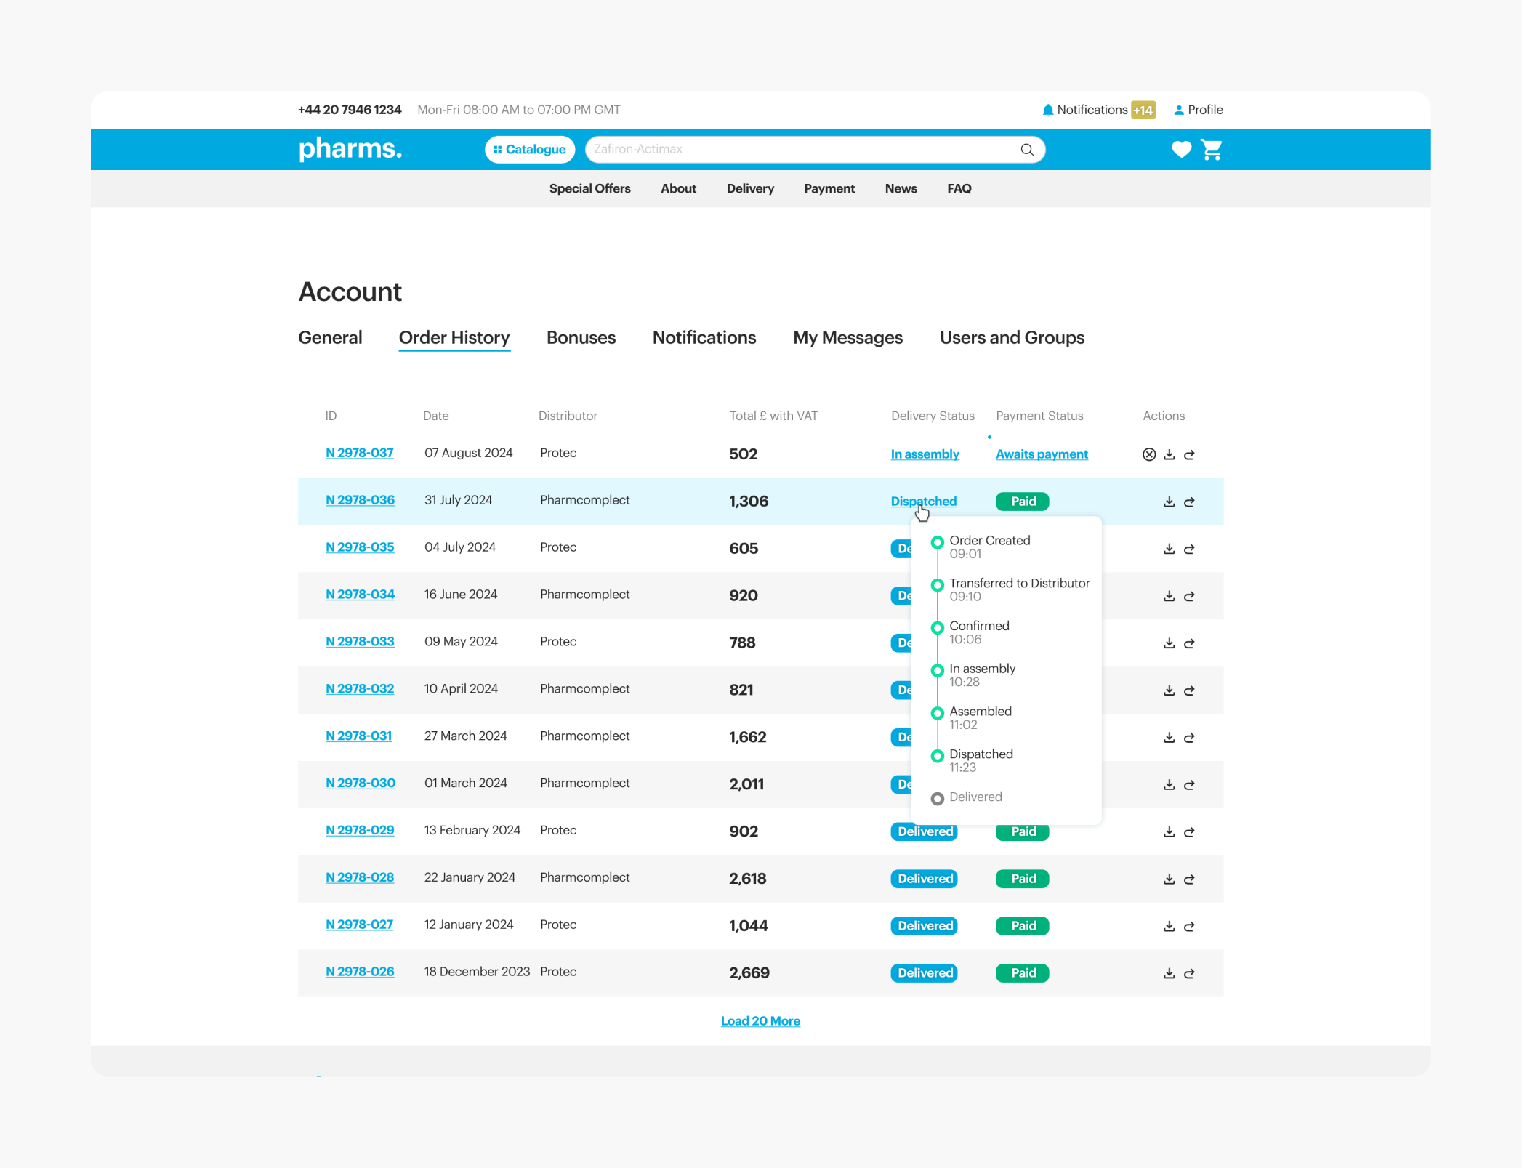The height and width of the screenshot is (1168, 1522).
Task: Download order N 2978-037 document
Action: click(1169, 454)
